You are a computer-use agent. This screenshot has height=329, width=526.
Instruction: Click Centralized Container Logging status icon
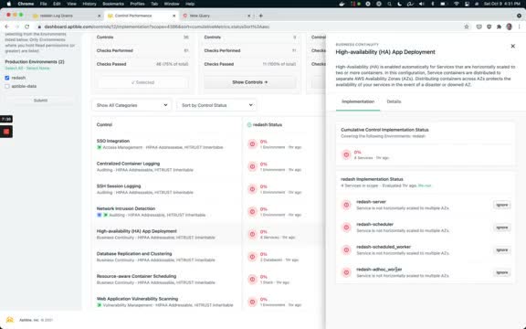(252, 166)
